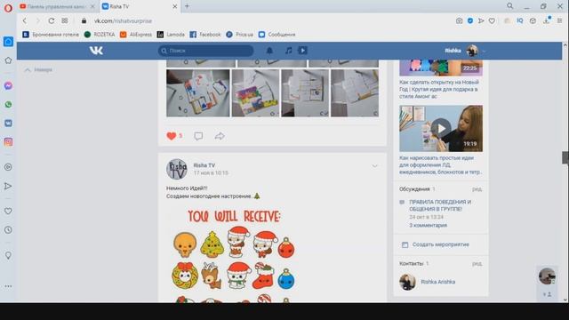Open the bookmarks star icon in the sidebar
Screen dimensions: 569x320
coord(8,60)
